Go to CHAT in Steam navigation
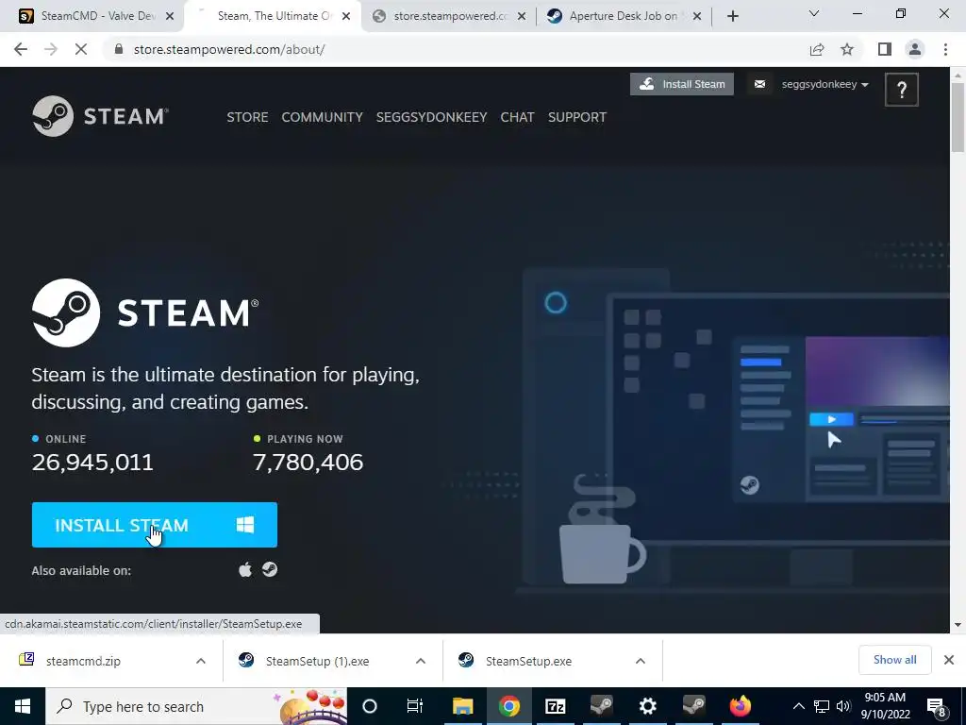 517,117
